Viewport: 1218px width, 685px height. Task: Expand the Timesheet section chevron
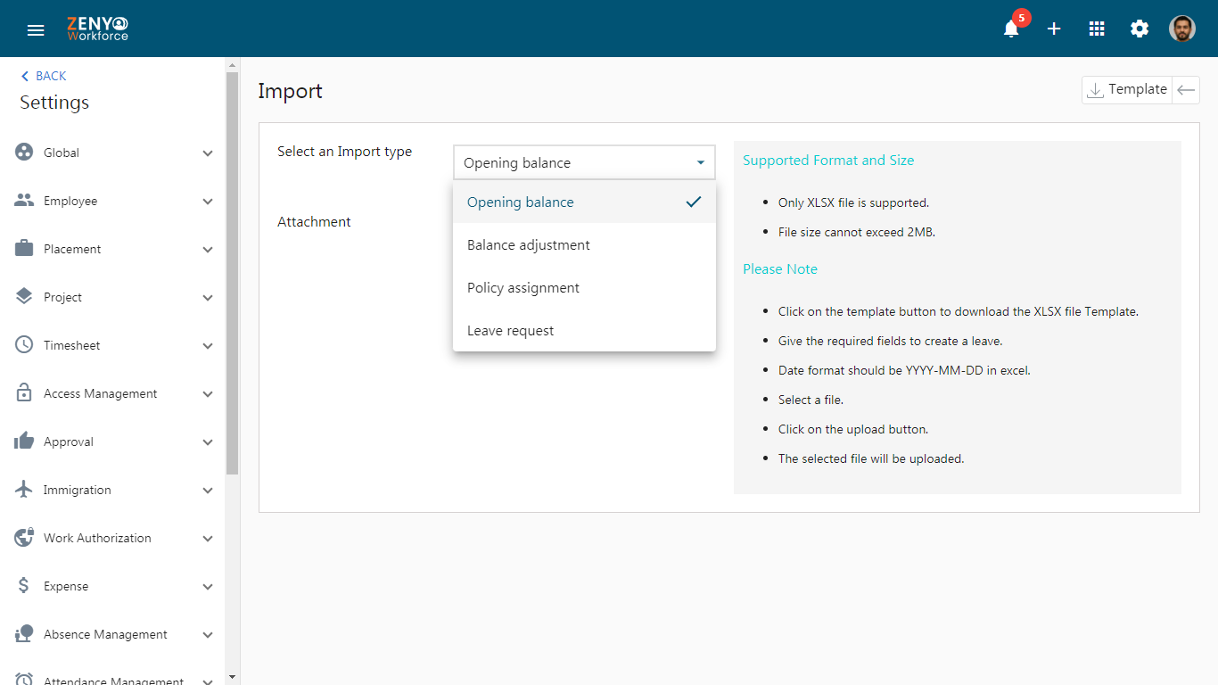(208, 346)
